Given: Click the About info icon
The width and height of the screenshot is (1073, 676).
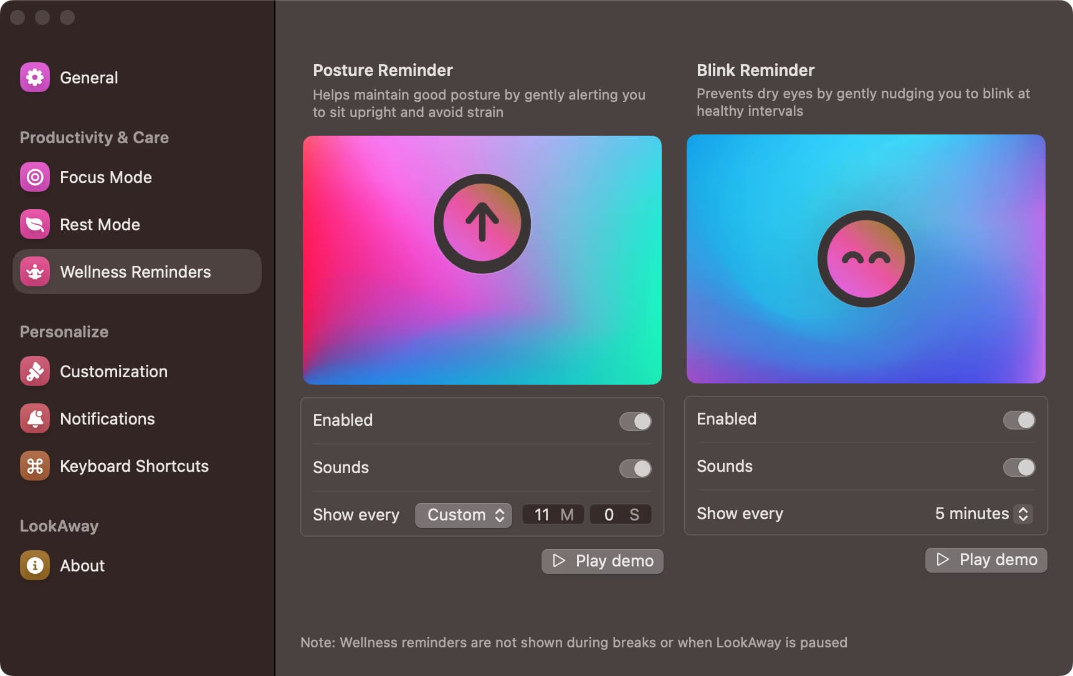Looking at the screenshot, I should tap(35, 566).
